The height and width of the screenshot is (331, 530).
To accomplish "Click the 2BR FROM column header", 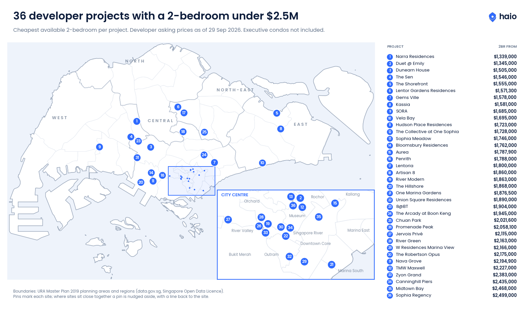I will (507, 47).
